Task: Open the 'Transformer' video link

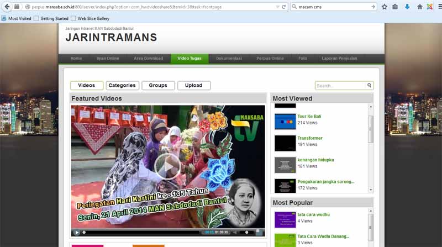Action: (310, 138)
